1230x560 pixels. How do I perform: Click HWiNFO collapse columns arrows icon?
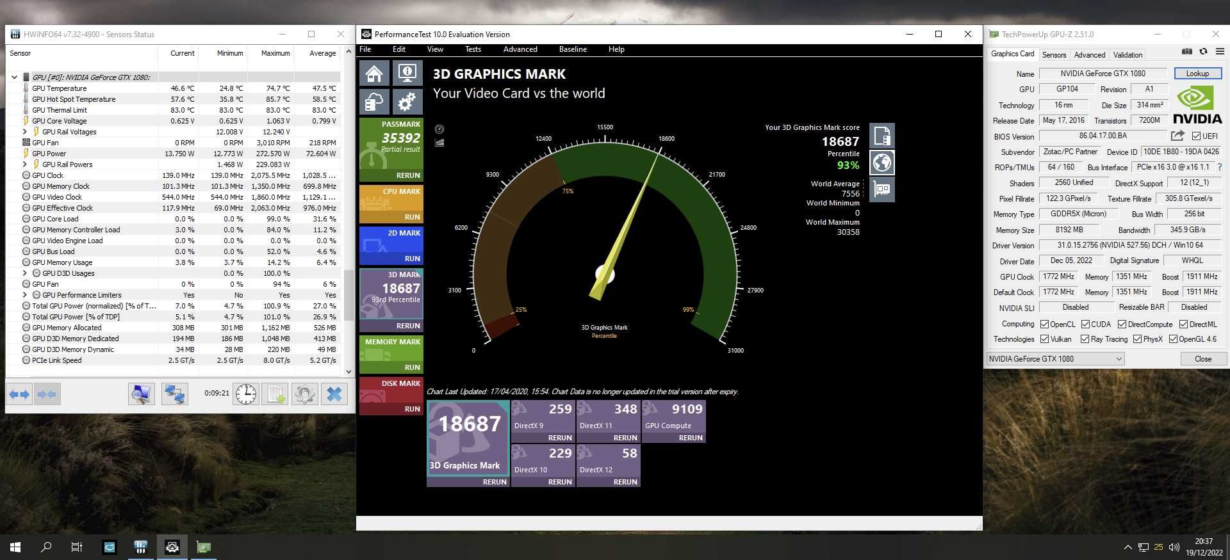47,394
